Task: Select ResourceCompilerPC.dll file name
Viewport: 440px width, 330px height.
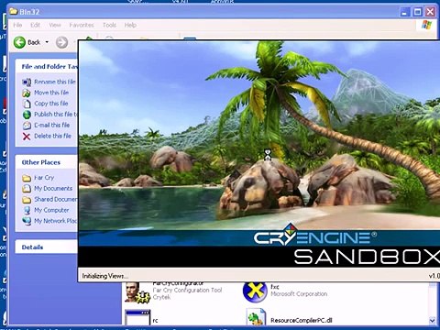Action: click(x=302, y=320)
